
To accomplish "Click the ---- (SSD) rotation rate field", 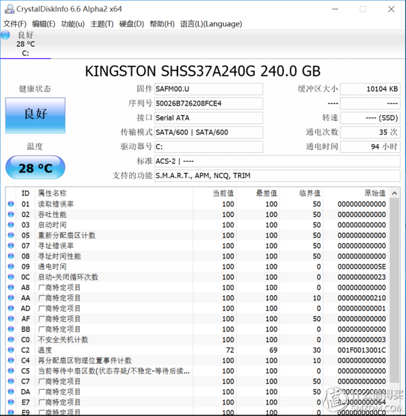I will 370,118.
